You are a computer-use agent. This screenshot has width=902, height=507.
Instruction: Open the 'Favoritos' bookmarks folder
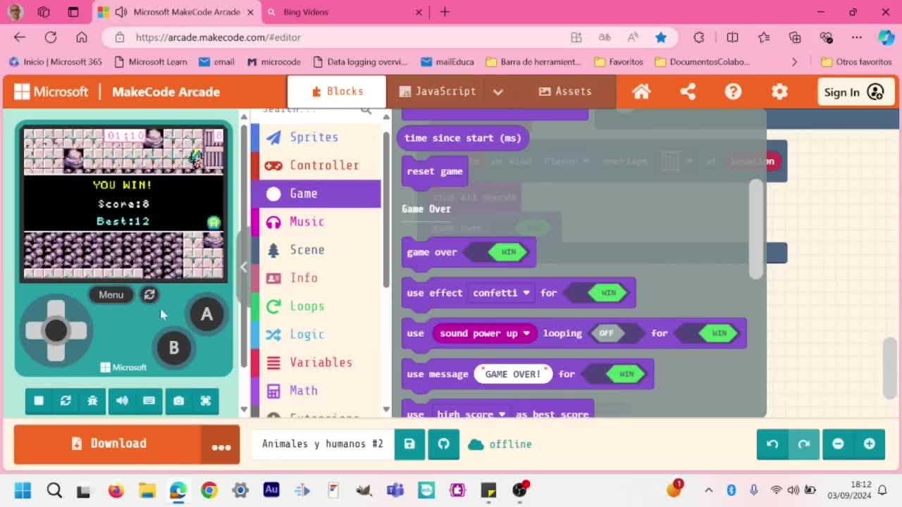619,62
